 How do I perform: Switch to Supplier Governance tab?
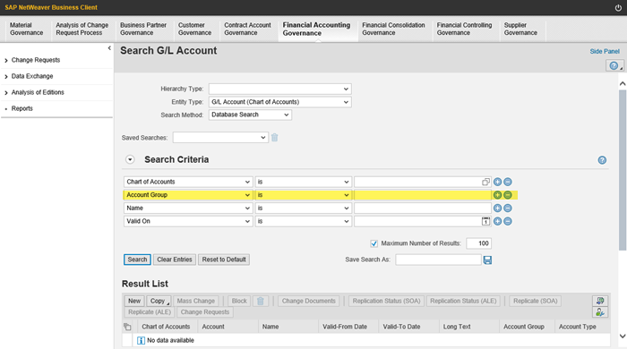tap(520, 30)
